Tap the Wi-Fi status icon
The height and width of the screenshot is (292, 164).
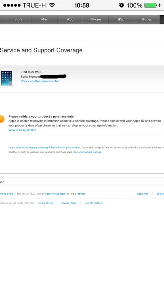click(52, 5)
